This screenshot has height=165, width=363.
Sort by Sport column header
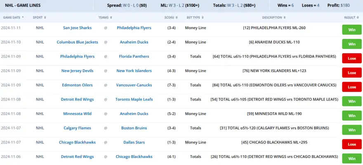(39, 17)
